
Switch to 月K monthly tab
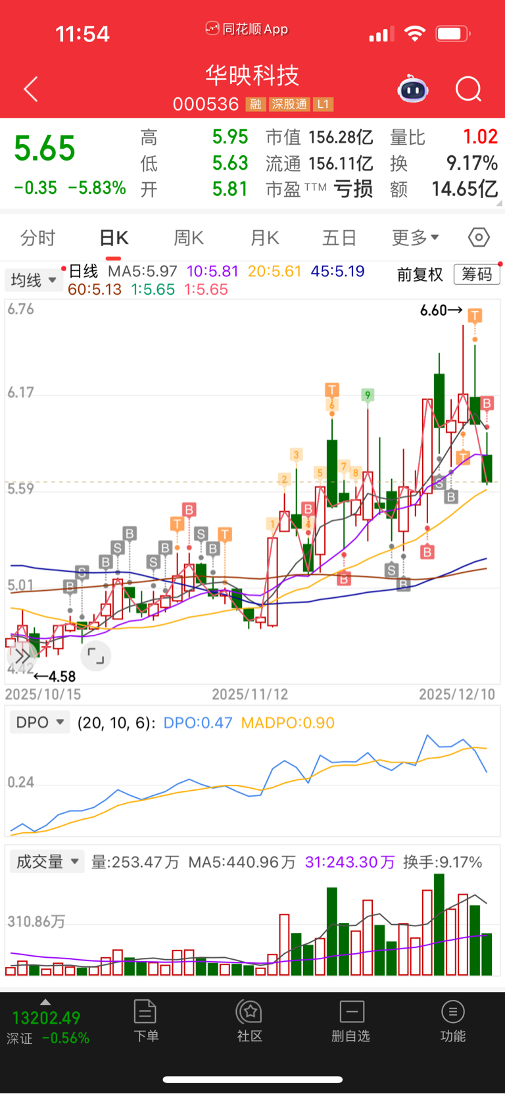tap(265, 237)
